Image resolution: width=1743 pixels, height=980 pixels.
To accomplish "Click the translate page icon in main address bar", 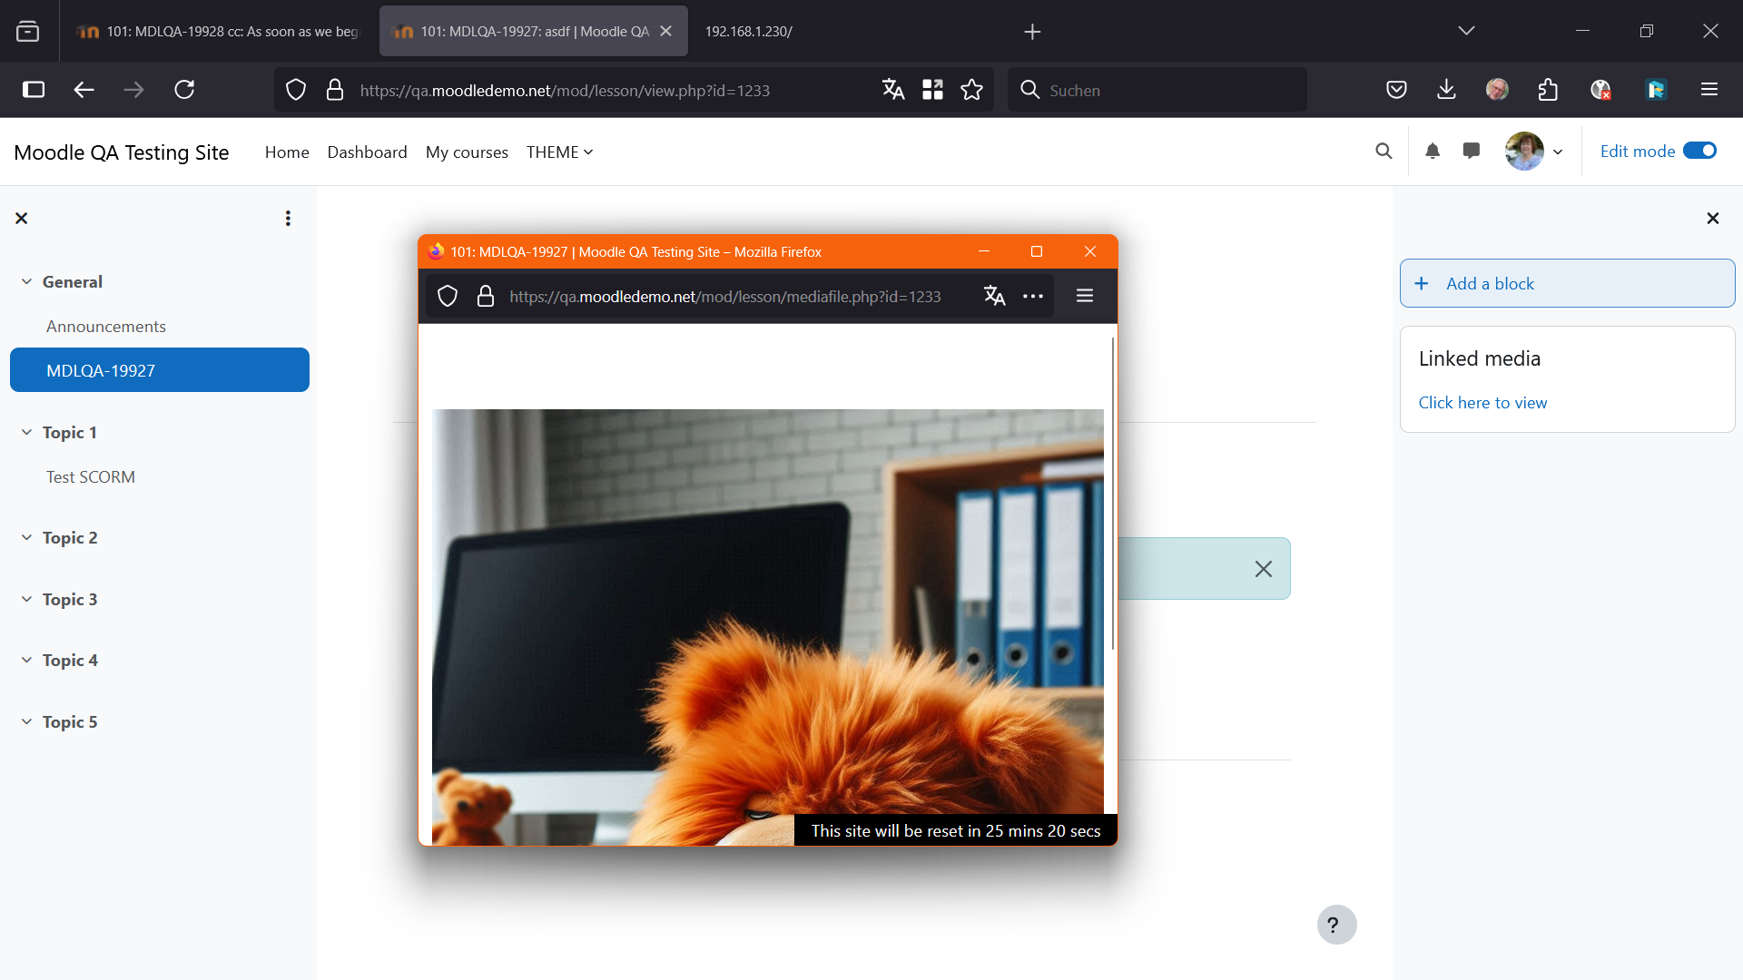I will pyautogui.click(x=893, y=90).
